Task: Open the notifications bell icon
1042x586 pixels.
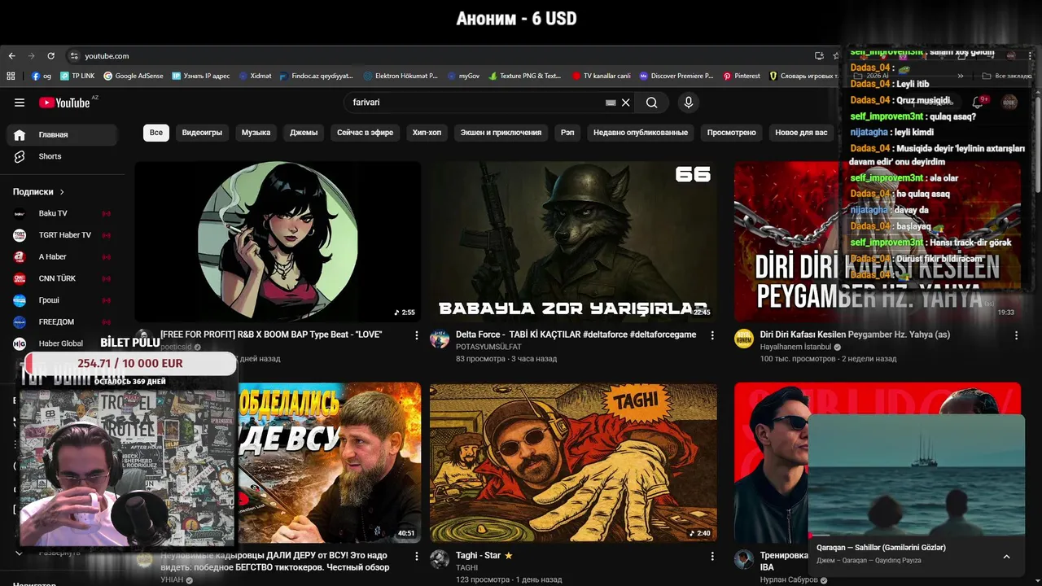Action: click(978, 103)
